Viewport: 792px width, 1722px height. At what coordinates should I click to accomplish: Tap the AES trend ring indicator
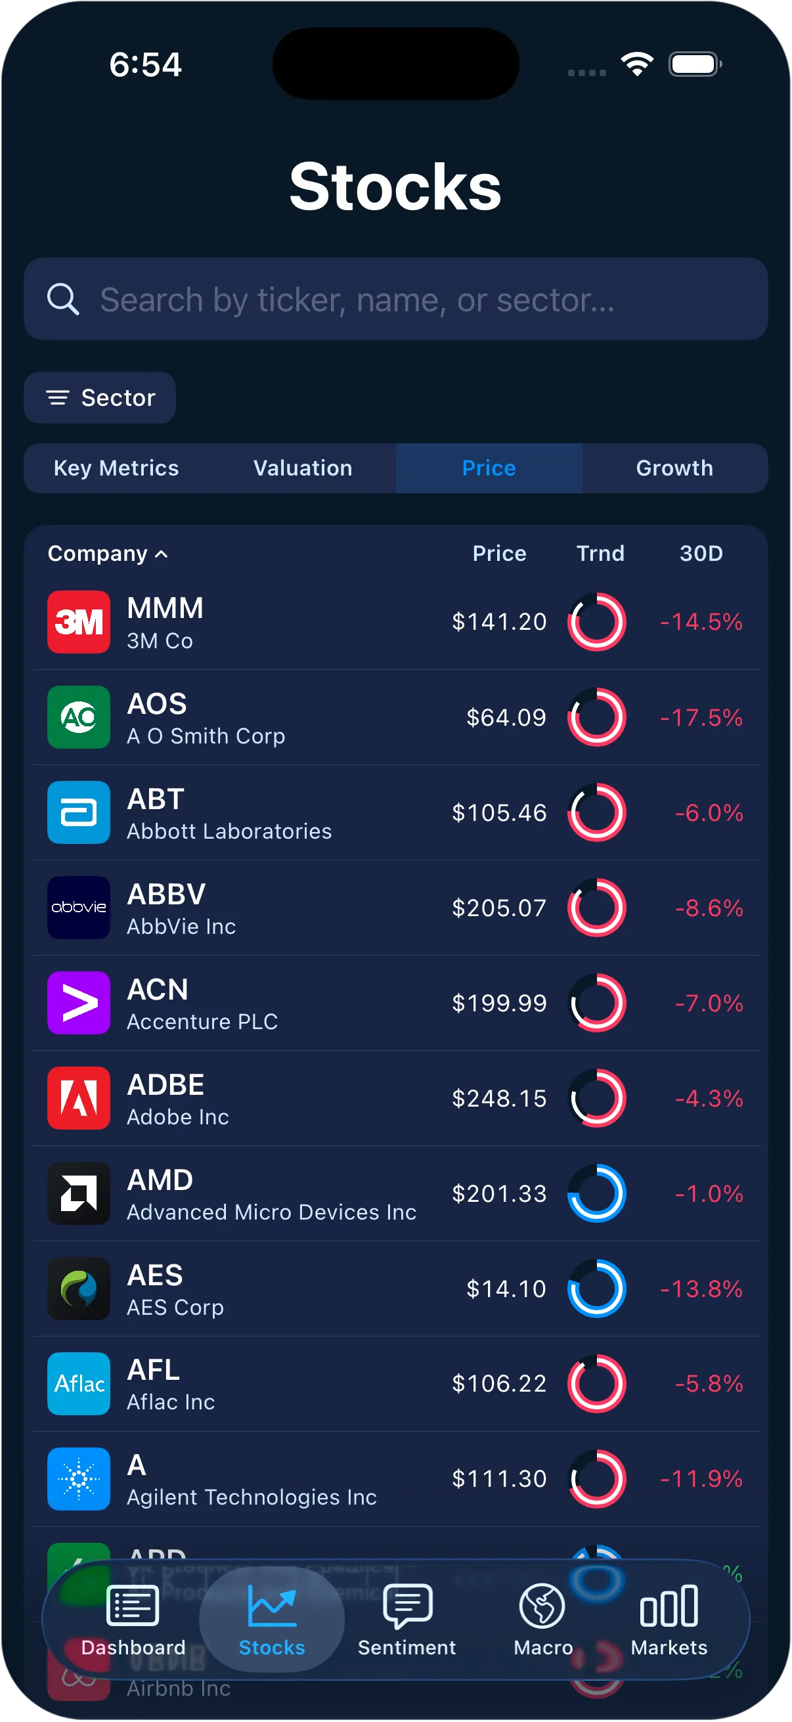(x=596, y=1288)
